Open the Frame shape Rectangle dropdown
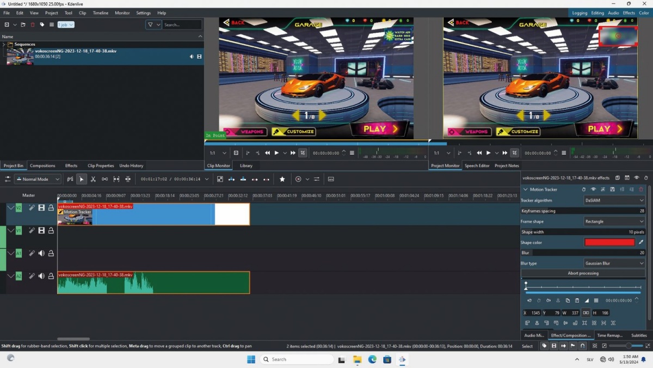This screenshot has height=368, width=653. tap(614, 222)
